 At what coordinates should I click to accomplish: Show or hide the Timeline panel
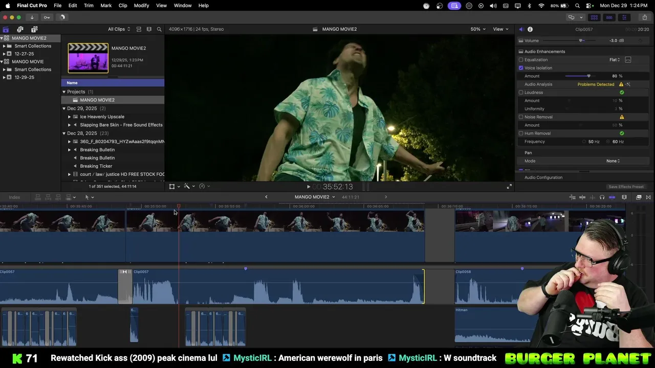tap(609, 17)
